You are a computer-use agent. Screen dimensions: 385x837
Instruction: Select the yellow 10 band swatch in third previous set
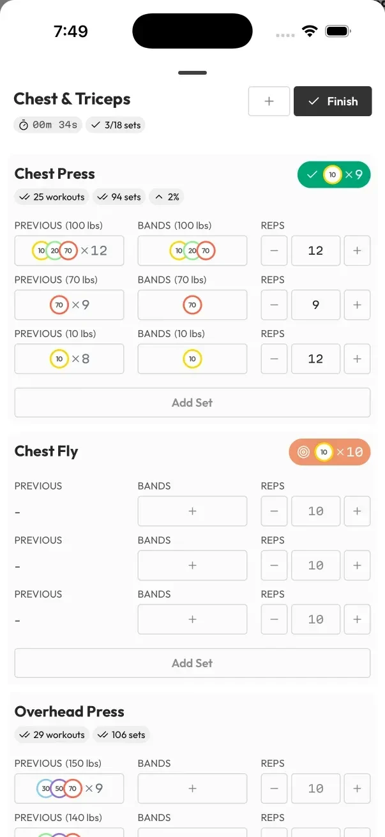pos(59,359)
